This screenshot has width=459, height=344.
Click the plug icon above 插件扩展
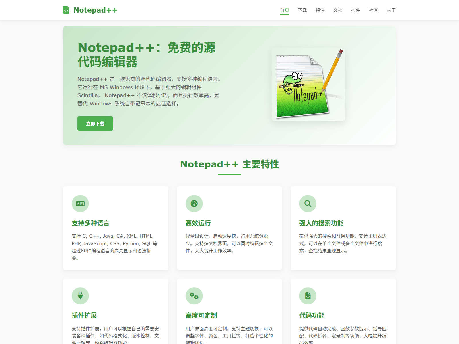click(x=80, y=296)
